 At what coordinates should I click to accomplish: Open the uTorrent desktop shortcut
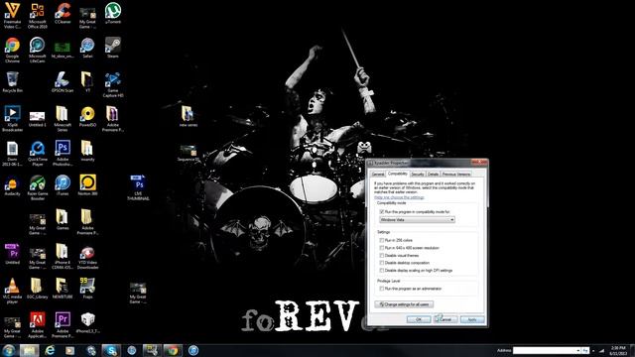click(x=112, y=13)
